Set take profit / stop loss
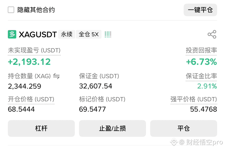Image resolution: width=225 pixels, height=149 pixels. (x=112, y=128)
